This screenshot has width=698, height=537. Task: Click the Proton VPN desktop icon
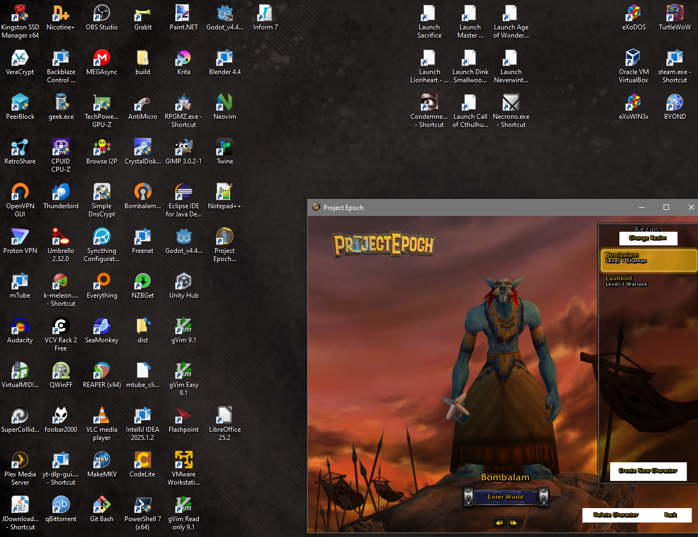click(20, 242)
